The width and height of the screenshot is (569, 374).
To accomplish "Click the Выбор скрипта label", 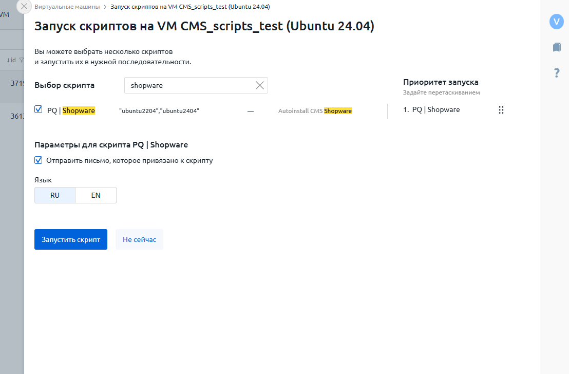I will click(65, 85).
